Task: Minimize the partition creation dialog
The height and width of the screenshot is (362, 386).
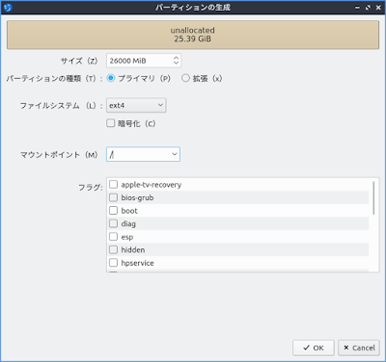Action: (x=357, y=8)
